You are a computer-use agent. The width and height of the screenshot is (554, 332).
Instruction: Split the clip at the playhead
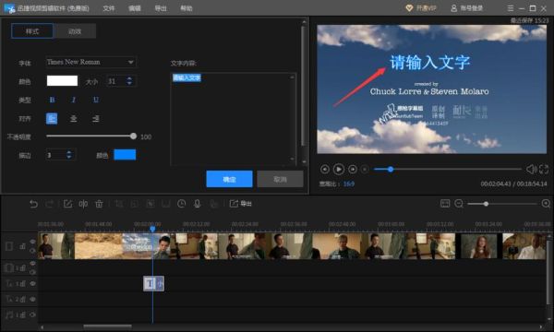[x=83, y=204]
